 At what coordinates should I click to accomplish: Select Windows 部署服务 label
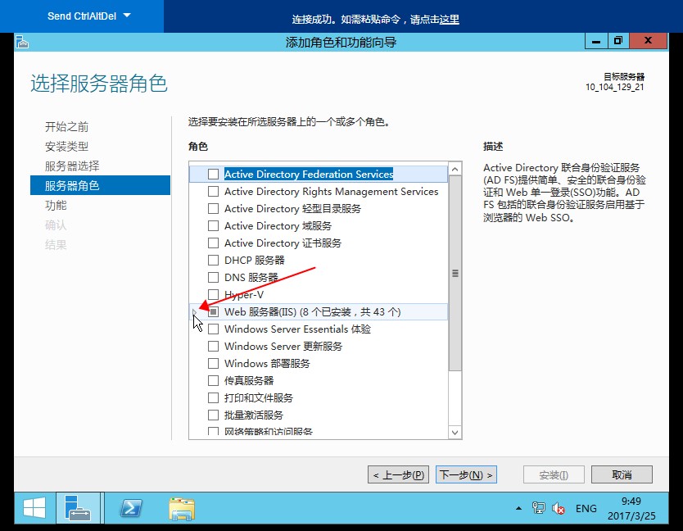267,364
